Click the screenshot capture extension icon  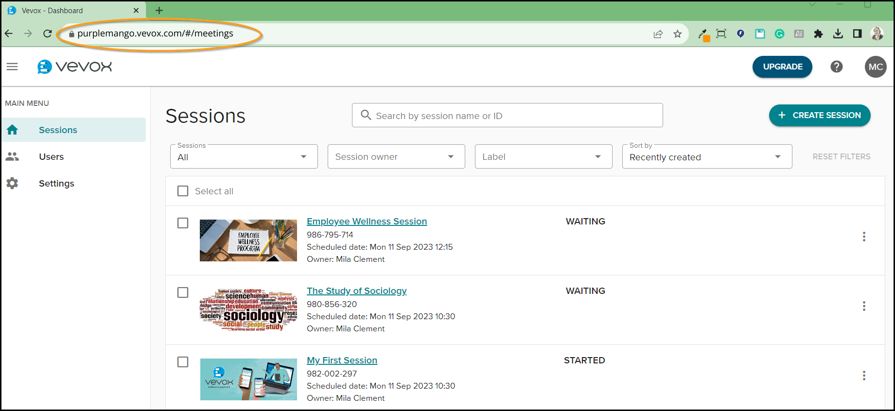click(x=721, y=34)
